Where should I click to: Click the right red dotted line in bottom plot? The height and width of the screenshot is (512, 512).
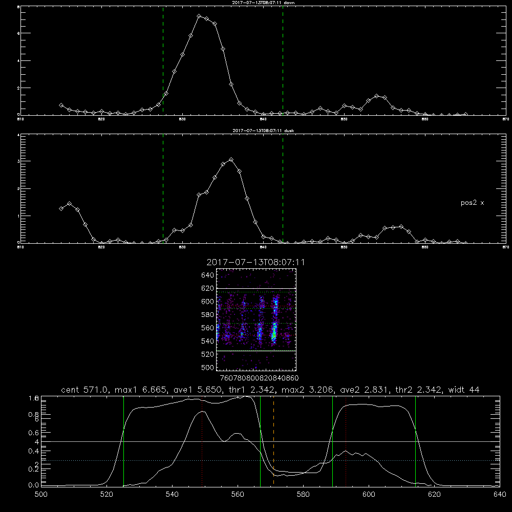[x=346, y=441]
